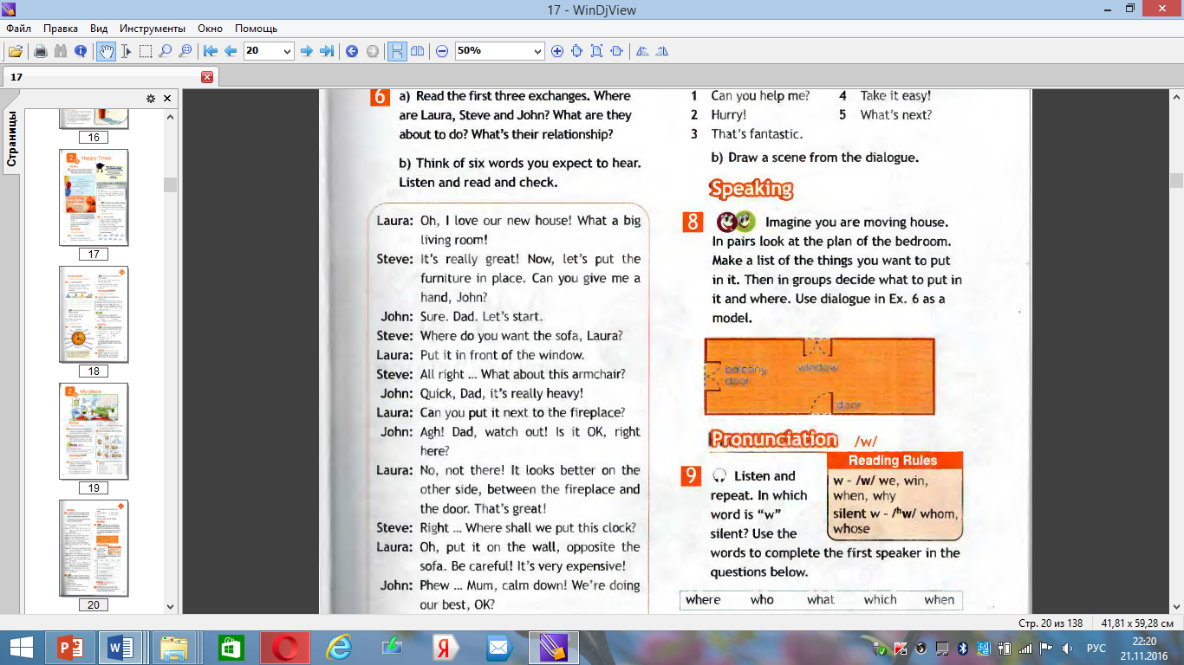The height and width of the screenshot is (665, 1184).
Task: Open Word from the taskbar
Action: pos(121,648)
